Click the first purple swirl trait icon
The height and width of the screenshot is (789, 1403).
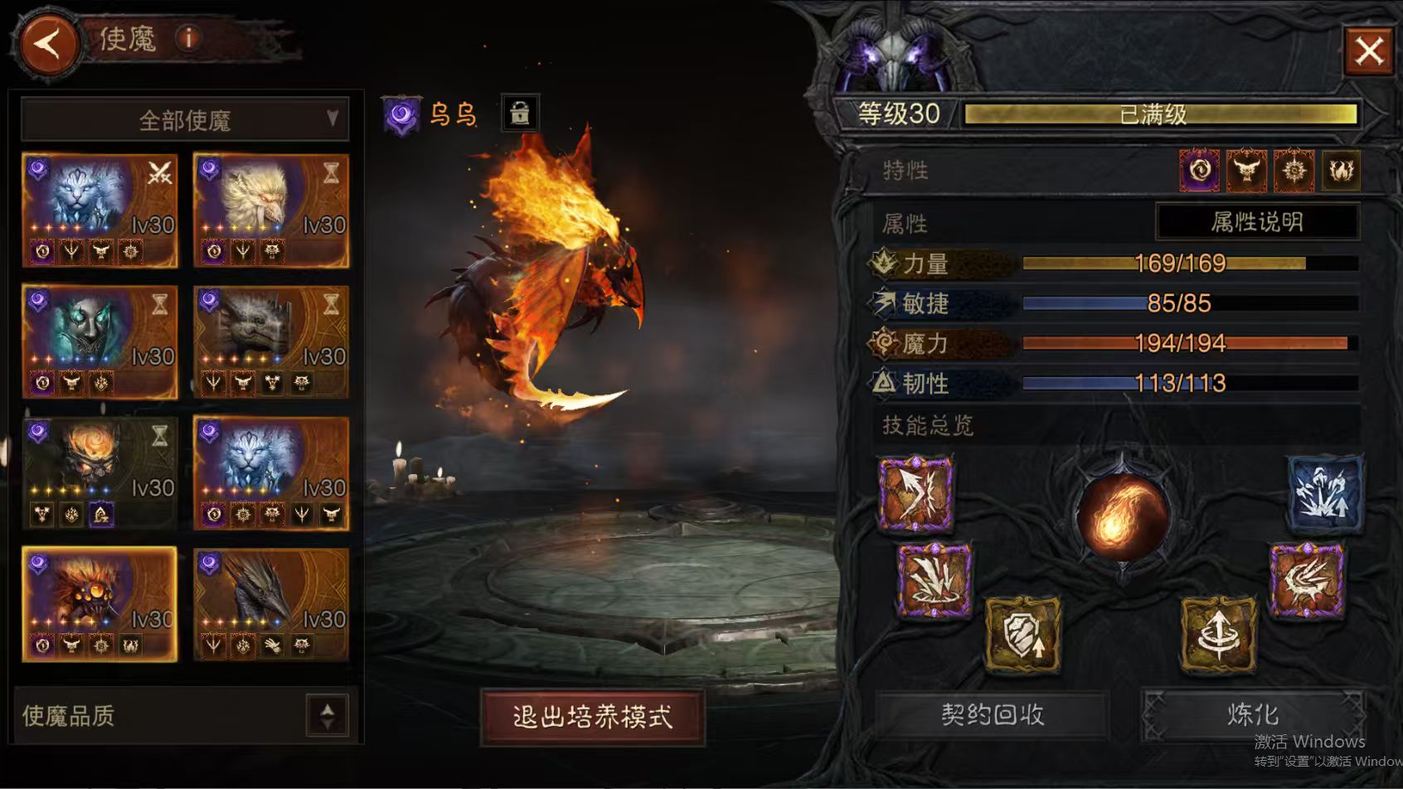coord(1200,171)
